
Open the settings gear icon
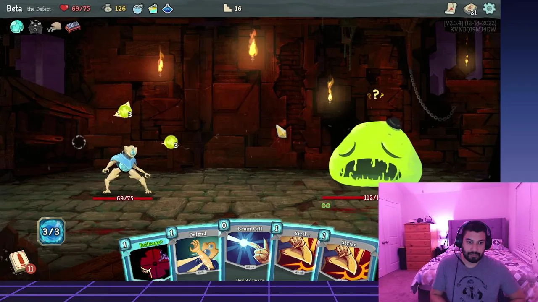[489, 8]
